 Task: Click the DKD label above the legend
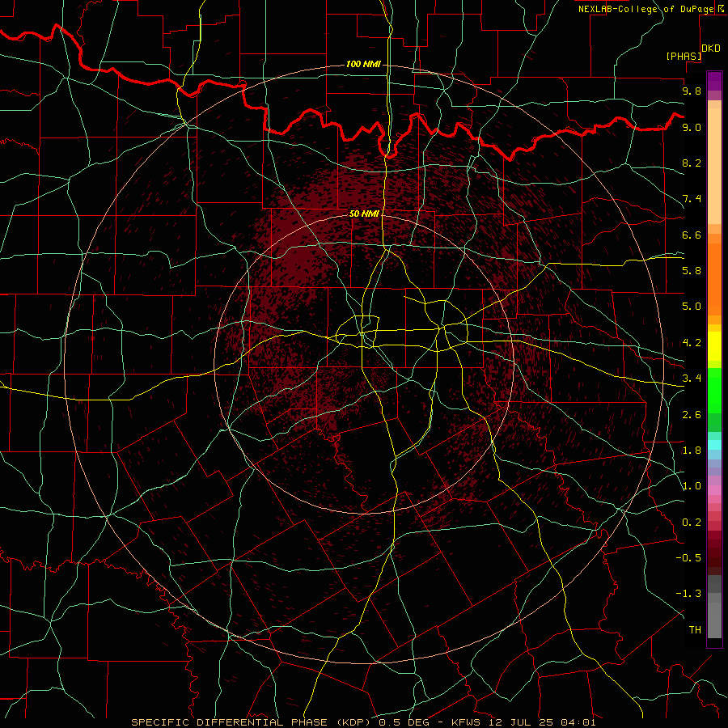[711, 49]
